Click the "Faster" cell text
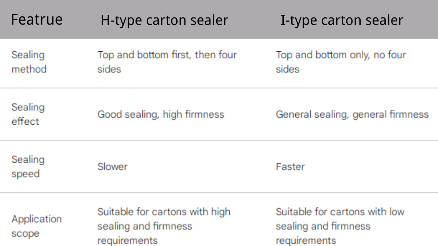438x246 pixels. 290,167
